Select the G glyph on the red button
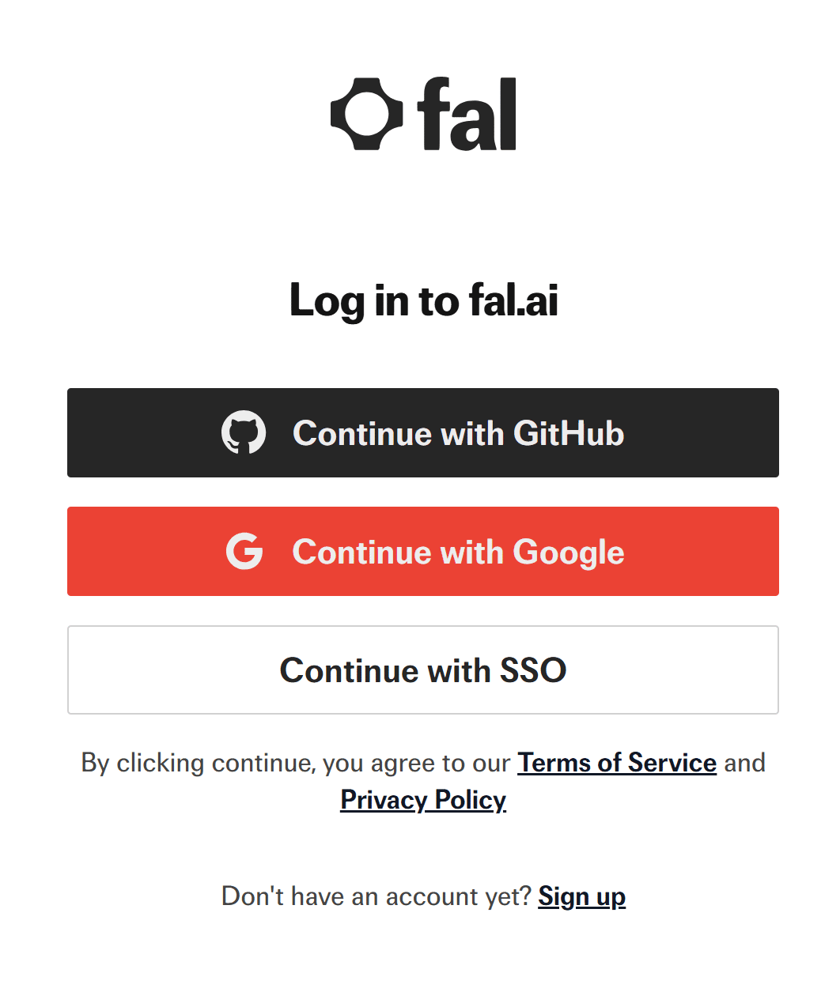The height and width of the screenshot is (992, 840). click(x=245, y=551)
